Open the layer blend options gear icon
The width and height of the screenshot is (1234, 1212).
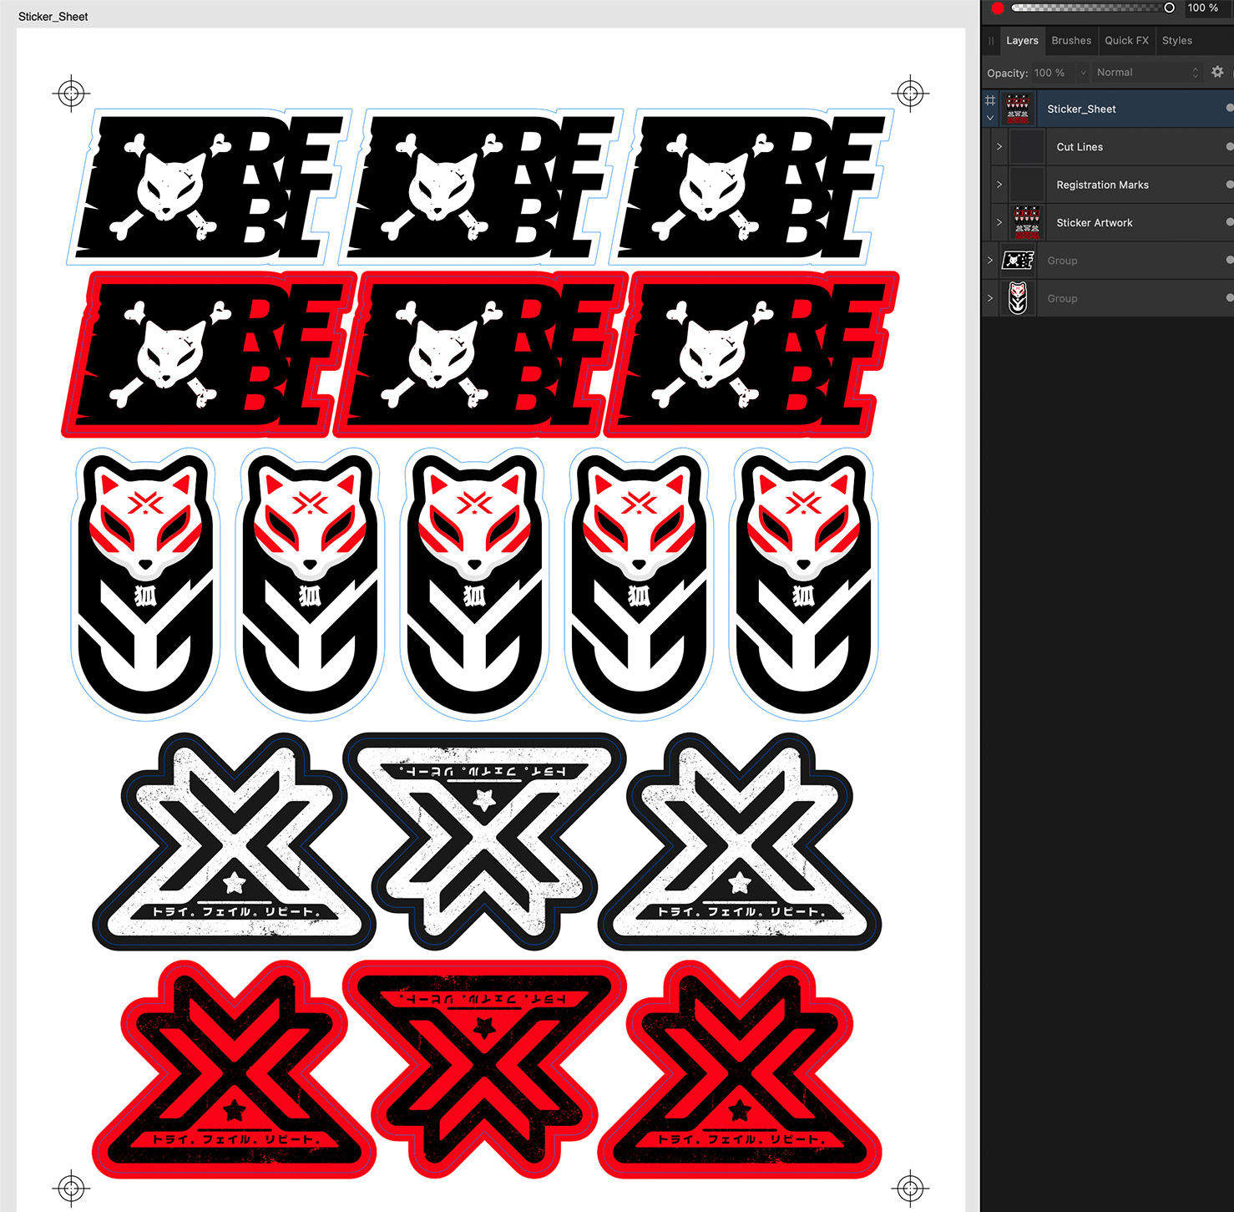pyautogui.click(x=1217, y=73)
